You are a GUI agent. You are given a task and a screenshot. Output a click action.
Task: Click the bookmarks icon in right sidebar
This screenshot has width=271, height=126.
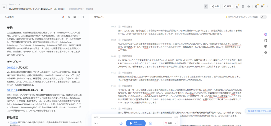pos(266,40)
